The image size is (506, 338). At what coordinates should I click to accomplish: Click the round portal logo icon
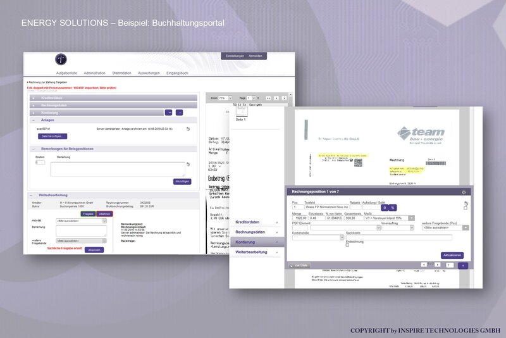[61, 59]
